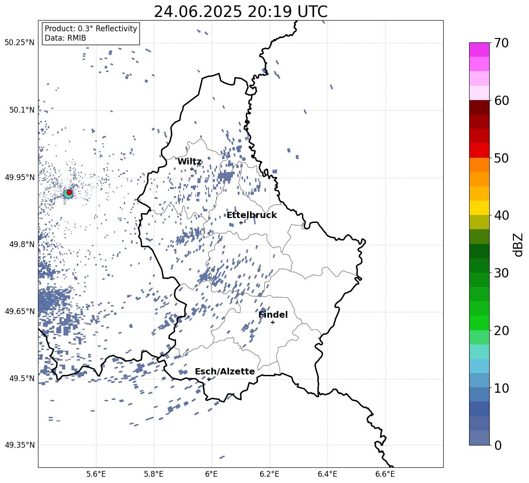
Task: Click the Esch/Alzette city label
Action: [225, 371]
